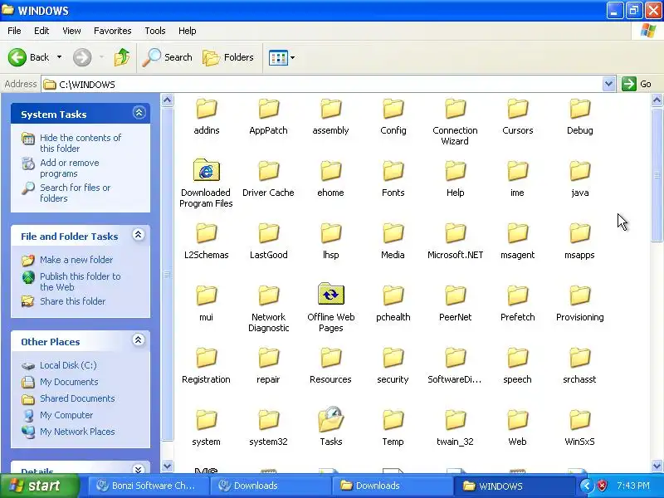This screenshot has height=498, width=664.
Task: Expand the Details panel
Action: (139, 469)
